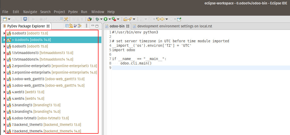Toggle Link with Editor arrows icon
Viewport: 290px width, 135px height.
click(x=71, y=26)
